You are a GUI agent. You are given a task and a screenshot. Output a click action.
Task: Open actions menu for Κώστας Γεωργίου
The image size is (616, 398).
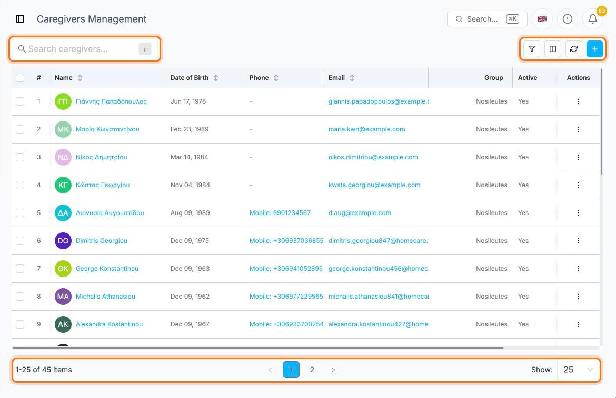pos(578,185)
